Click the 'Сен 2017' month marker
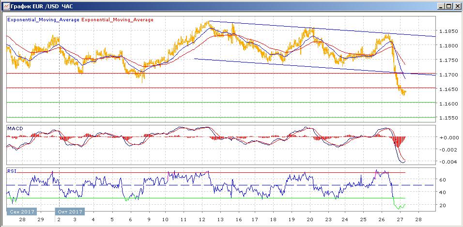 [x=21, y=212]
